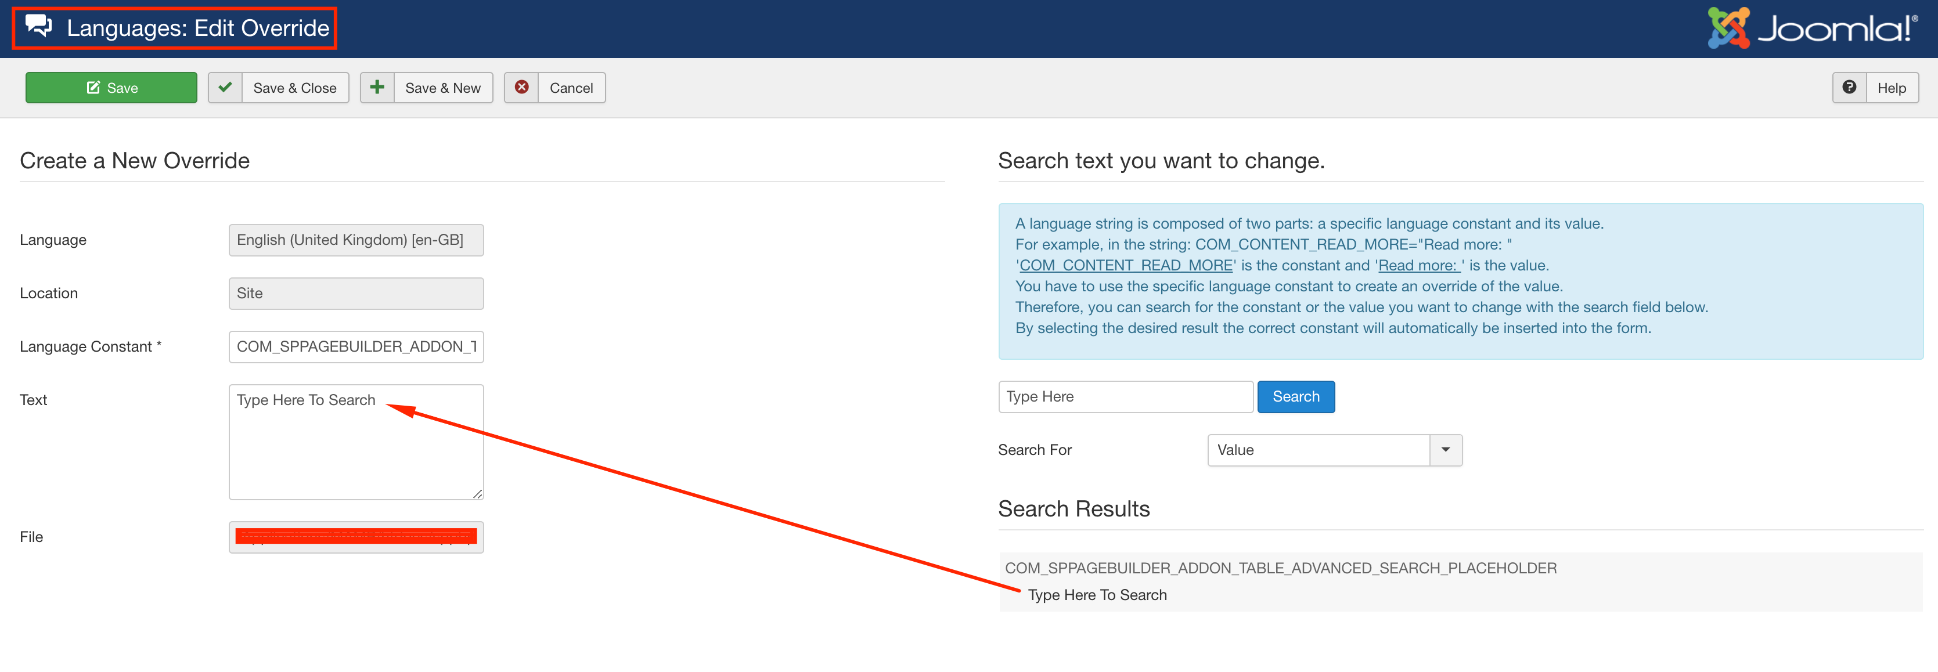Expand the Search For dropdown arrow
Image resolution: width=1938 pixels, height=672 pixels.
[x=1445, y=450]
